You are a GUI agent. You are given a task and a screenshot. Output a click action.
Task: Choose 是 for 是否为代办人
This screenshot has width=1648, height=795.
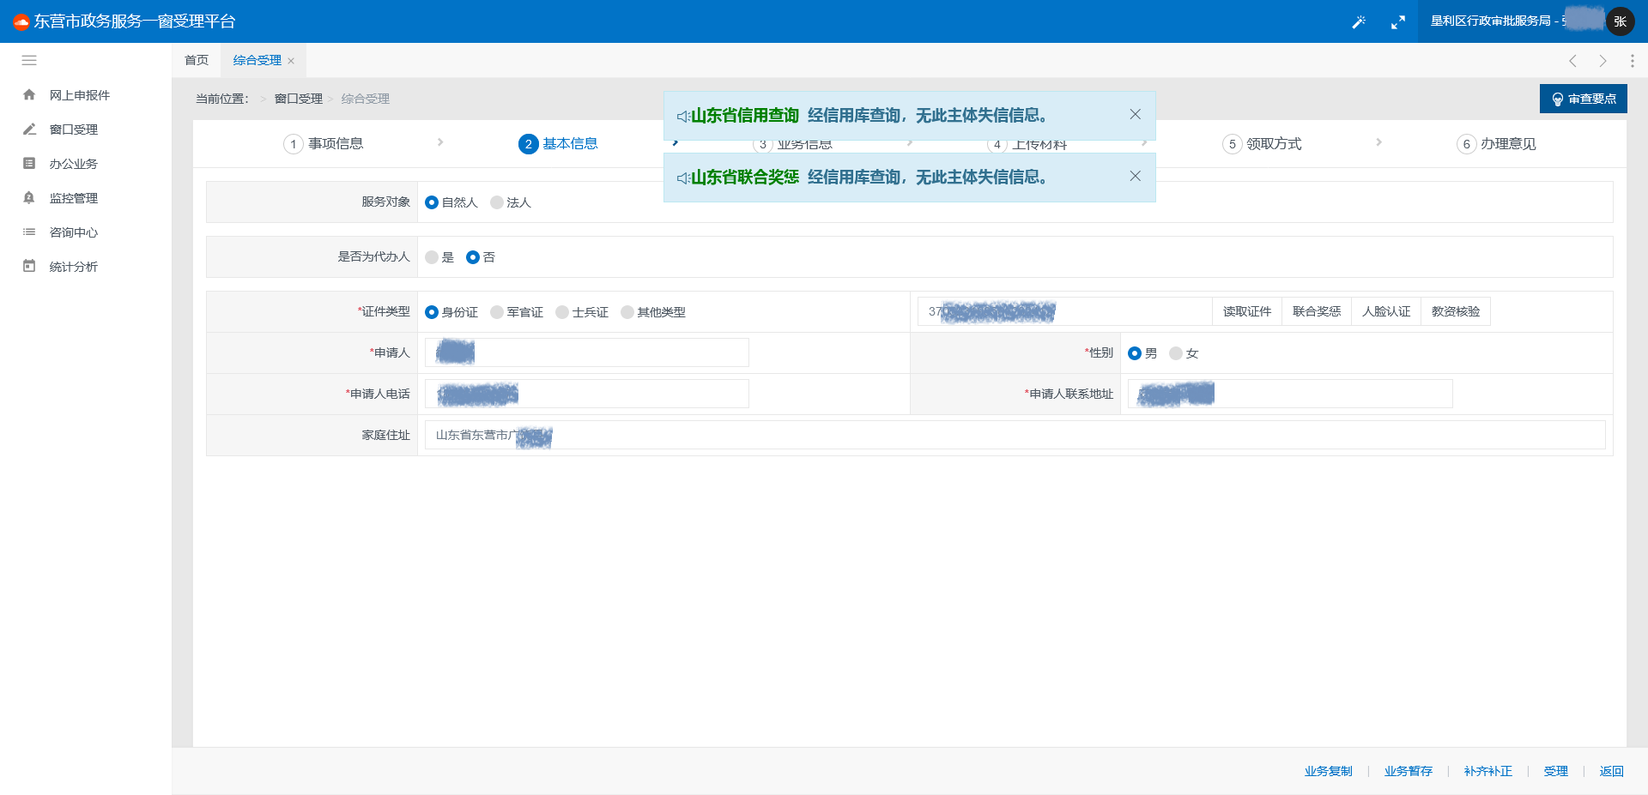point(432,257)
